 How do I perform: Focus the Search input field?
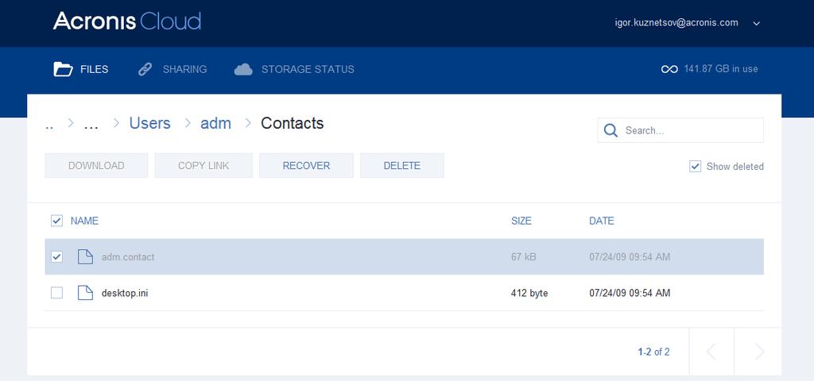[680, 130]
